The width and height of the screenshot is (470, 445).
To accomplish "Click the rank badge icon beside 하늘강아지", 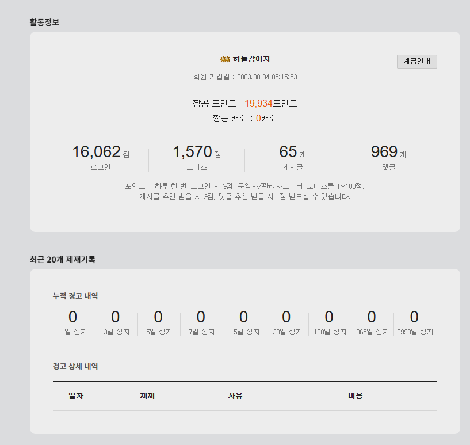I will click(x=225, y=59).
